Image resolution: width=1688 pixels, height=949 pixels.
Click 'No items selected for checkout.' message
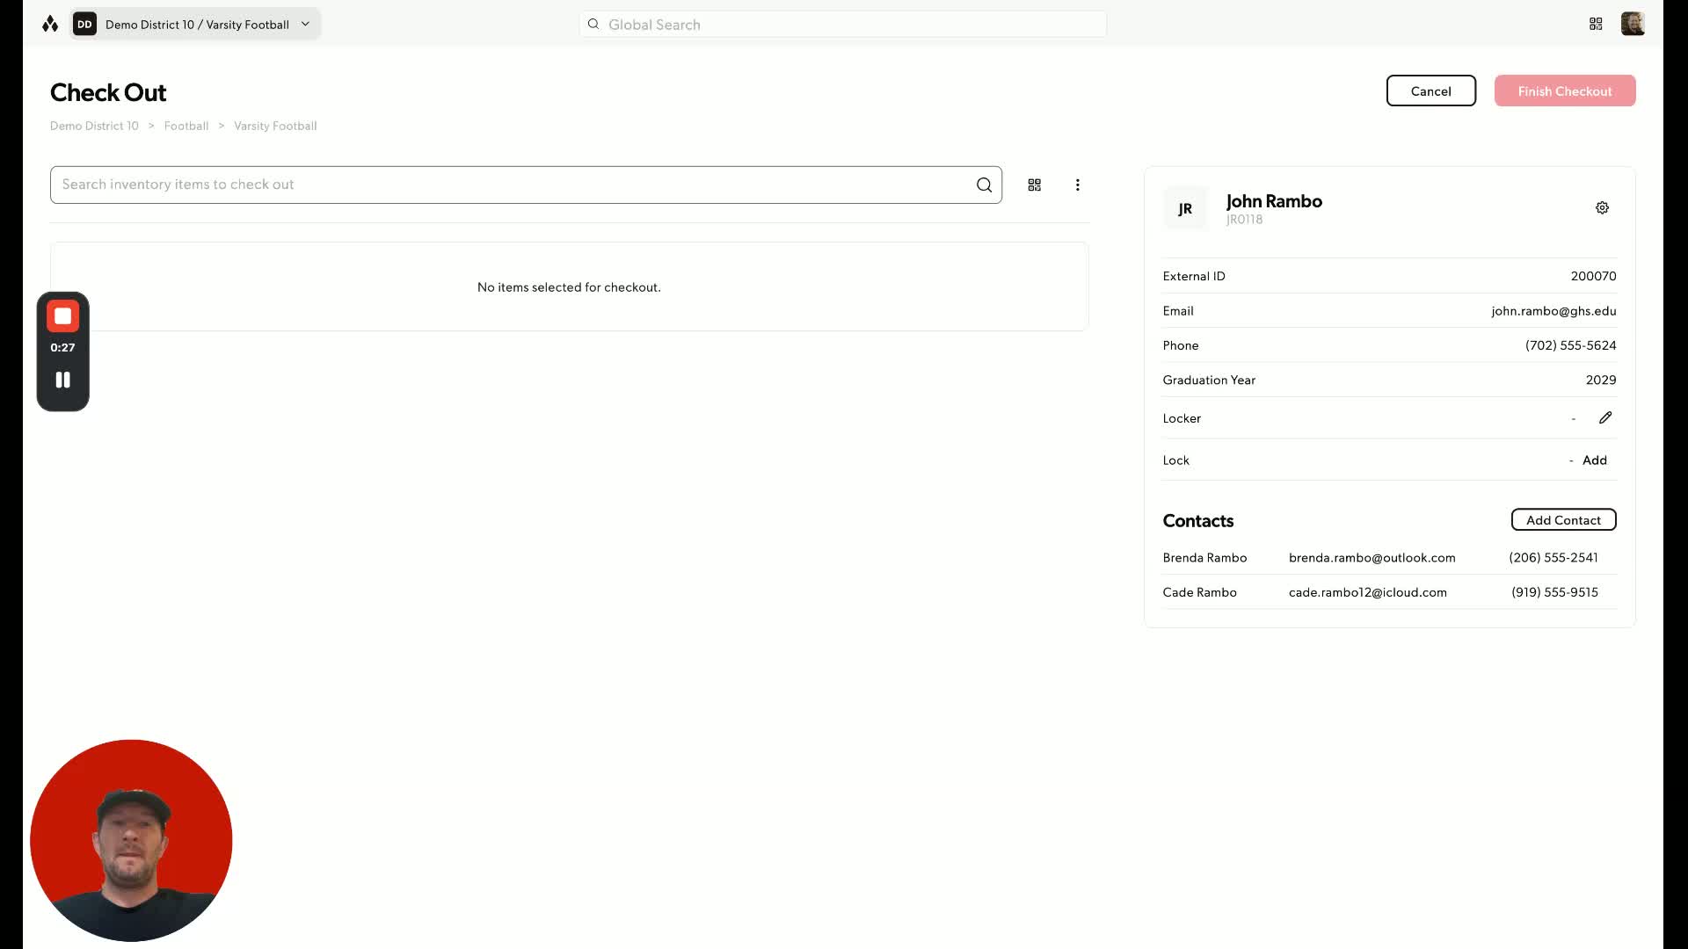tap(569, 287)
